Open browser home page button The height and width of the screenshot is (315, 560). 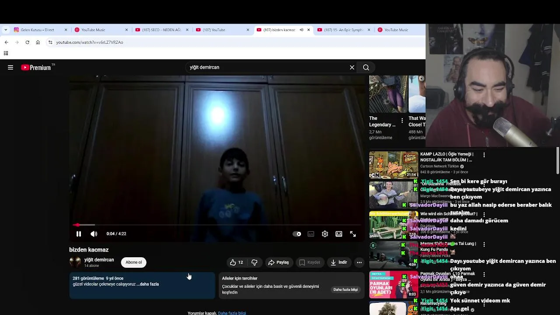click(x=38, y=42)
